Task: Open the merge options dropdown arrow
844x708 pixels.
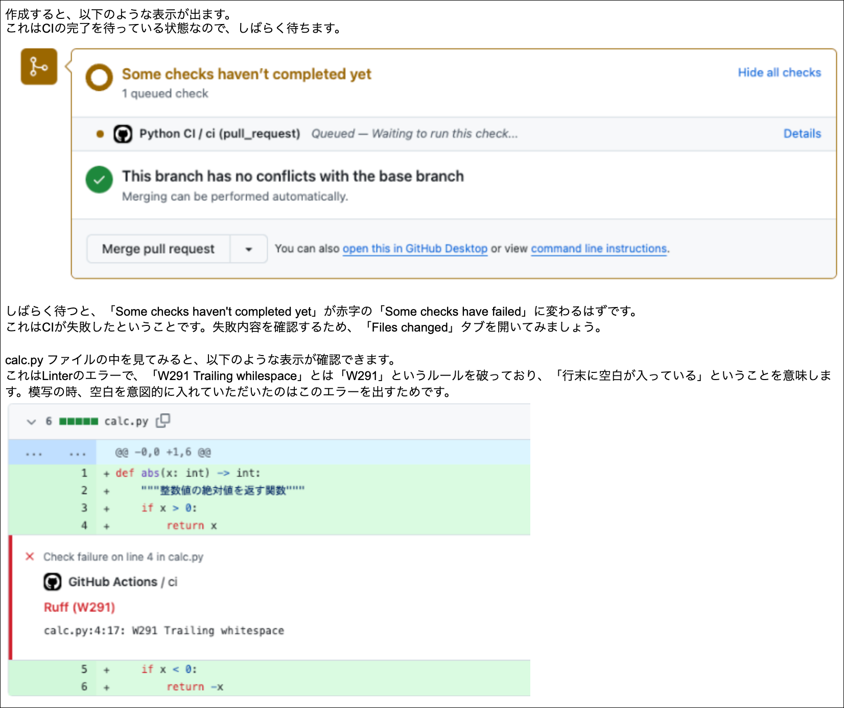Action: coord(249,249)
